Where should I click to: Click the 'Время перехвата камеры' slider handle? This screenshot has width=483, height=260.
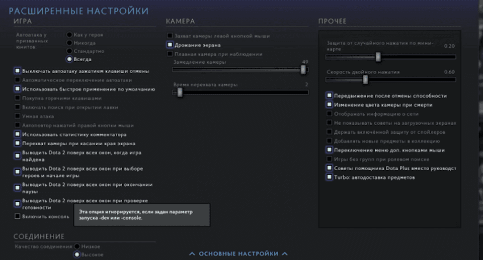click(x=179, y=92)
